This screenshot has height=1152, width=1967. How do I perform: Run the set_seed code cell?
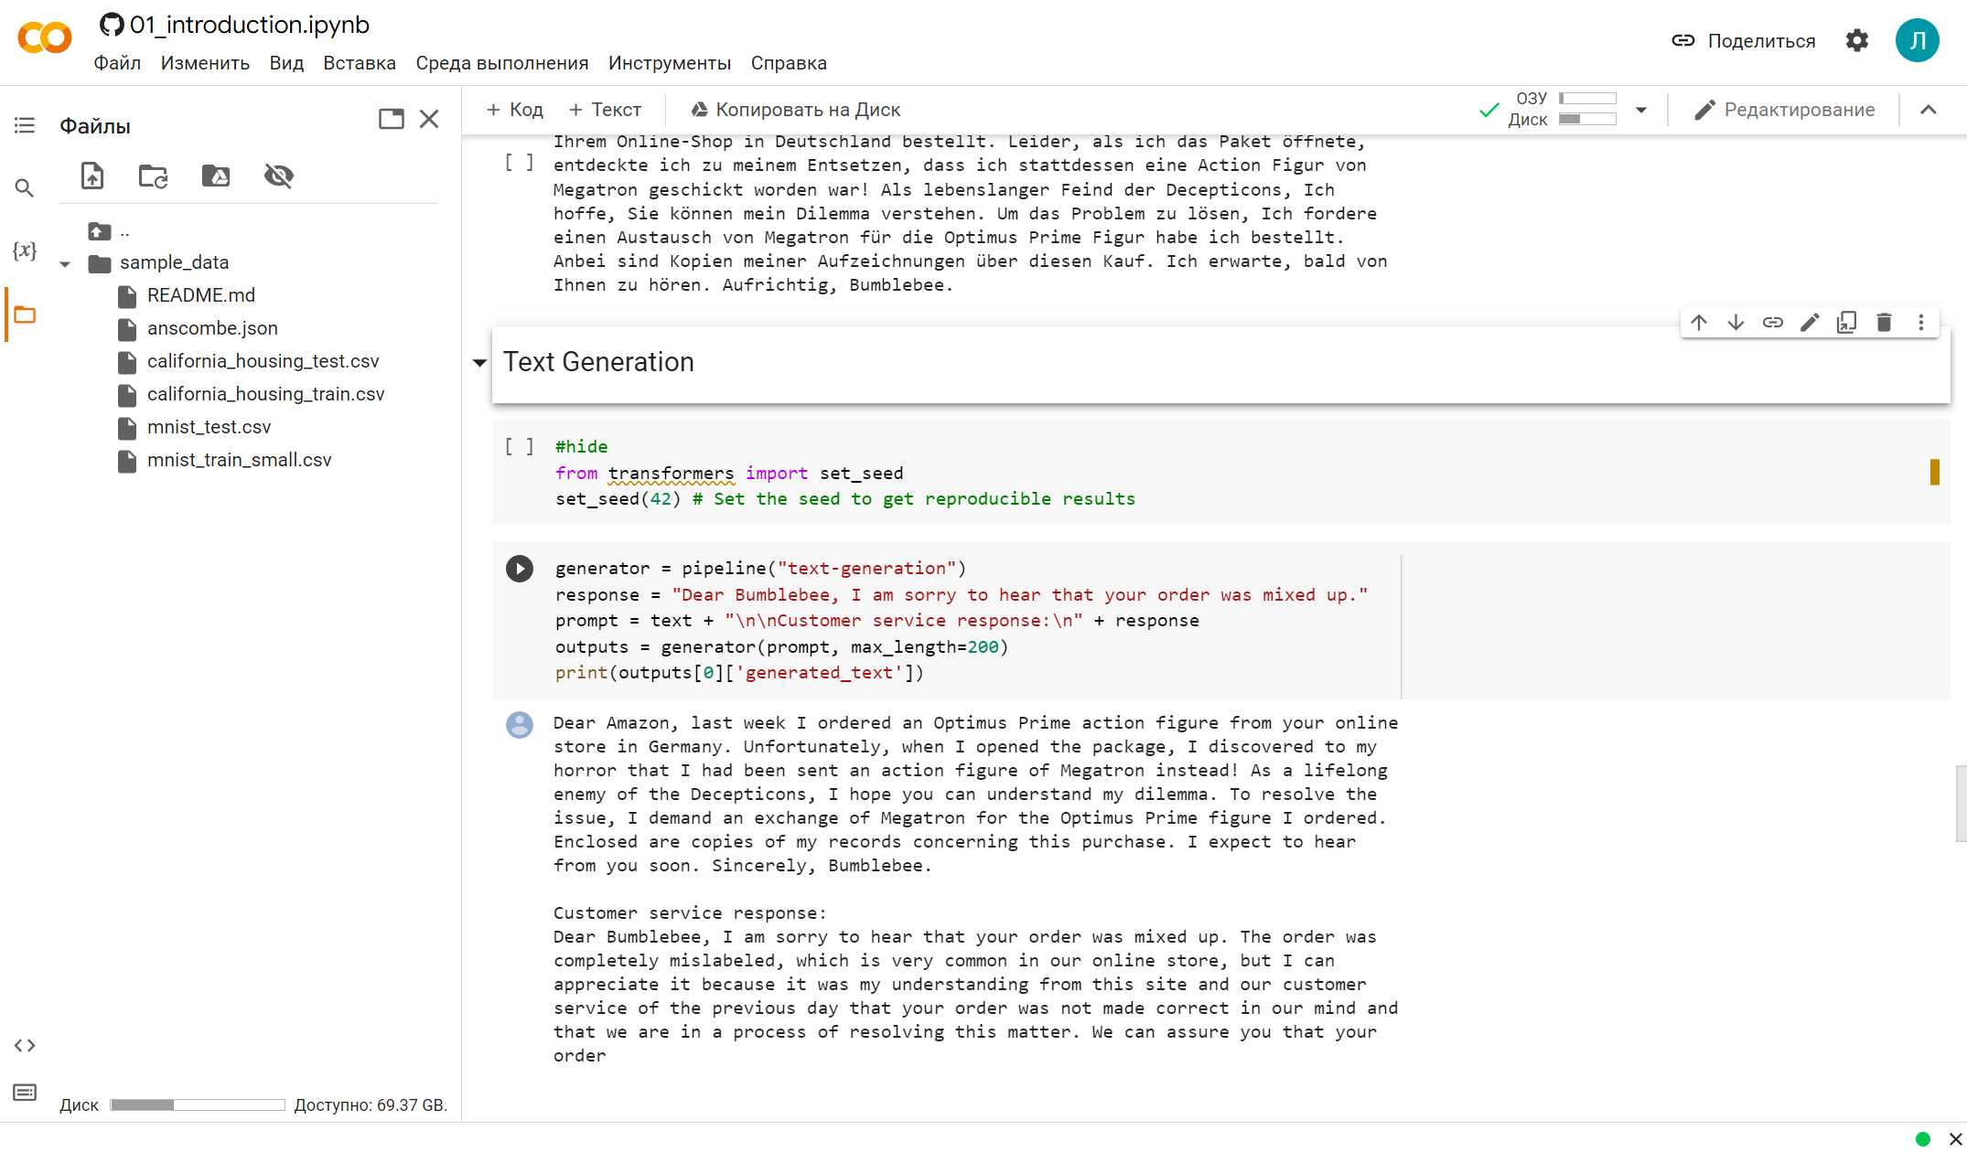pos(520,446)
